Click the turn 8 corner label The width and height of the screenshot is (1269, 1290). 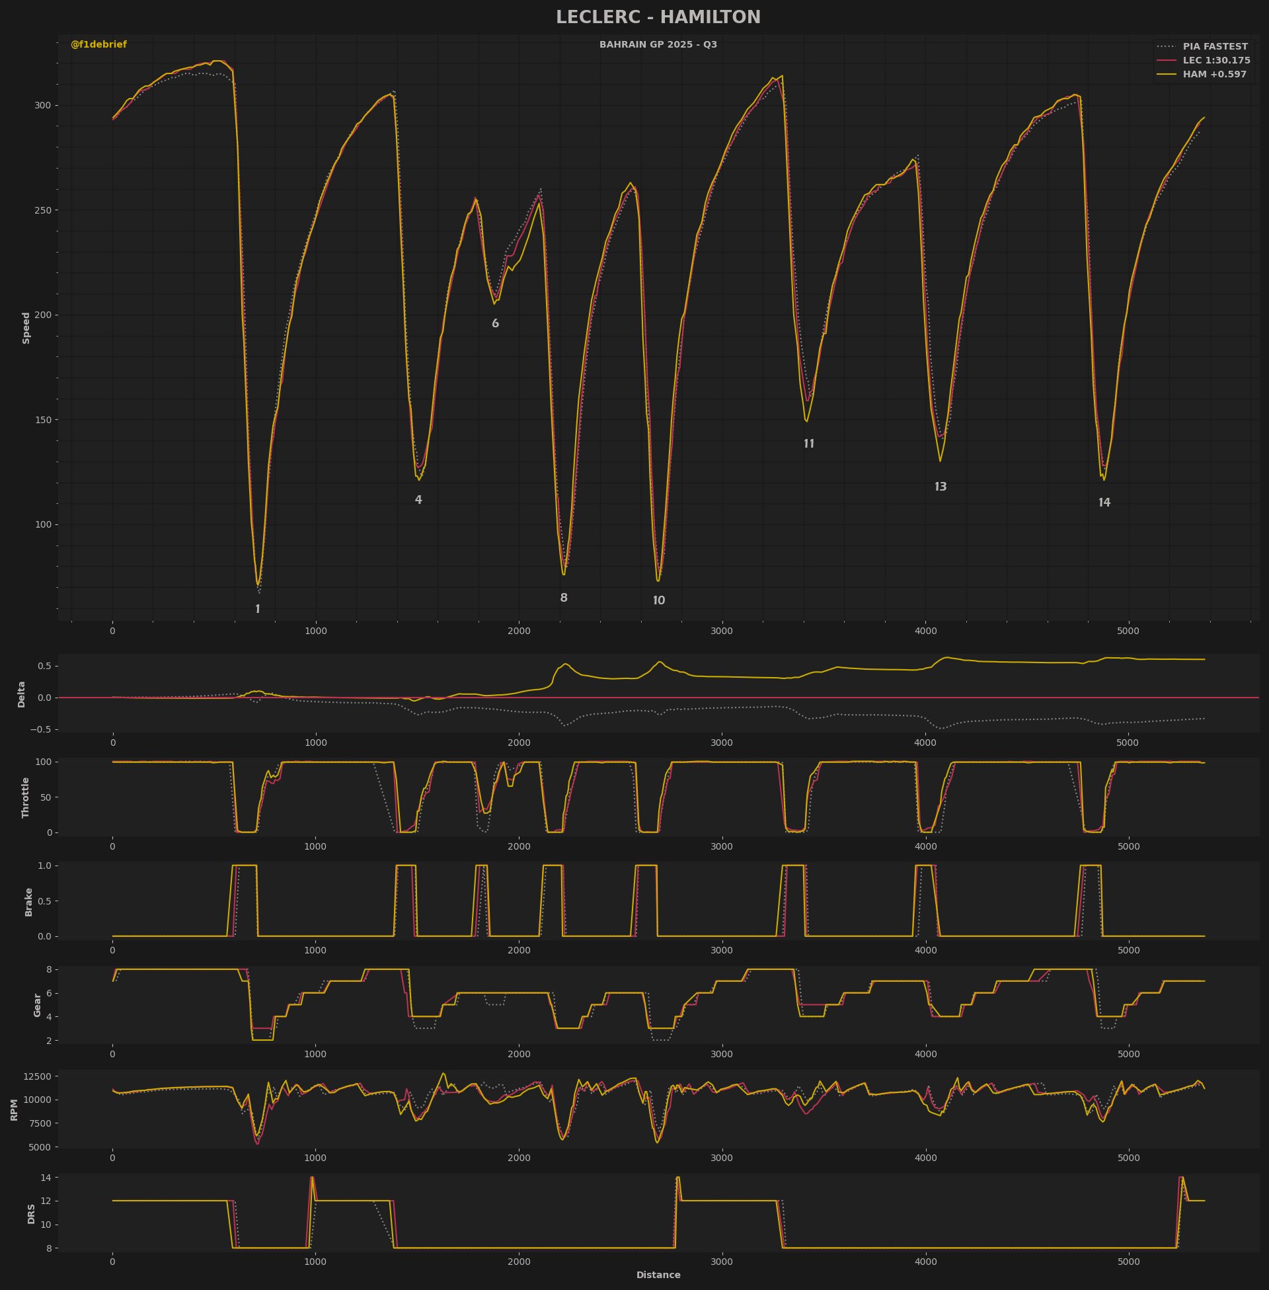pos(564,598)
